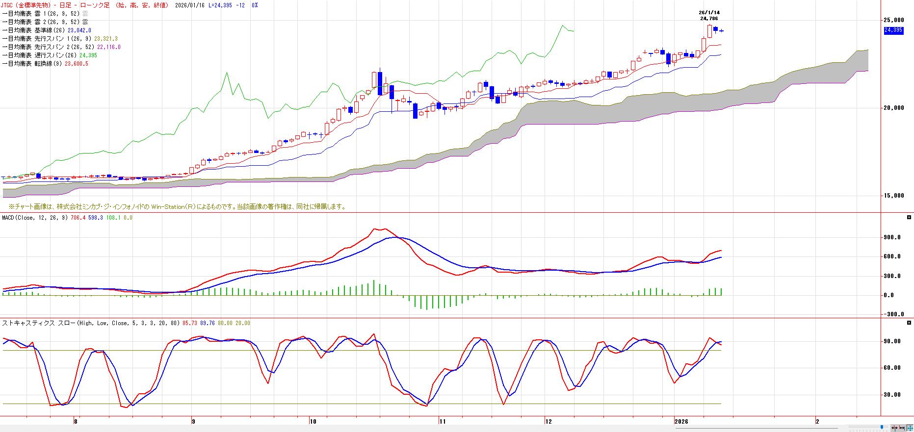914x432 pixels.
Task: Click the month 11 time axis label
Action: (x=442, y=421)
